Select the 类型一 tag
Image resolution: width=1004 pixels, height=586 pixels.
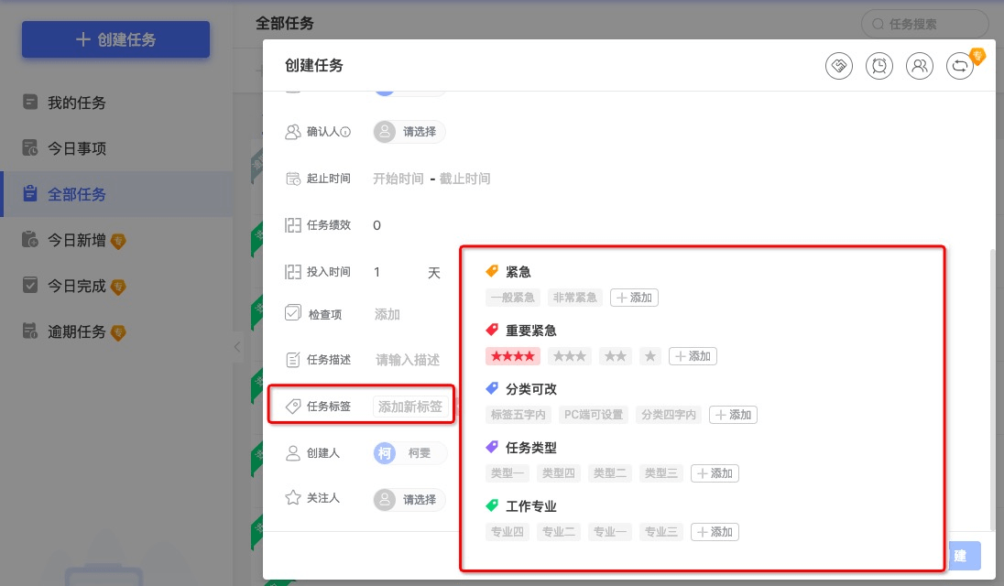[x=507, y=473]
